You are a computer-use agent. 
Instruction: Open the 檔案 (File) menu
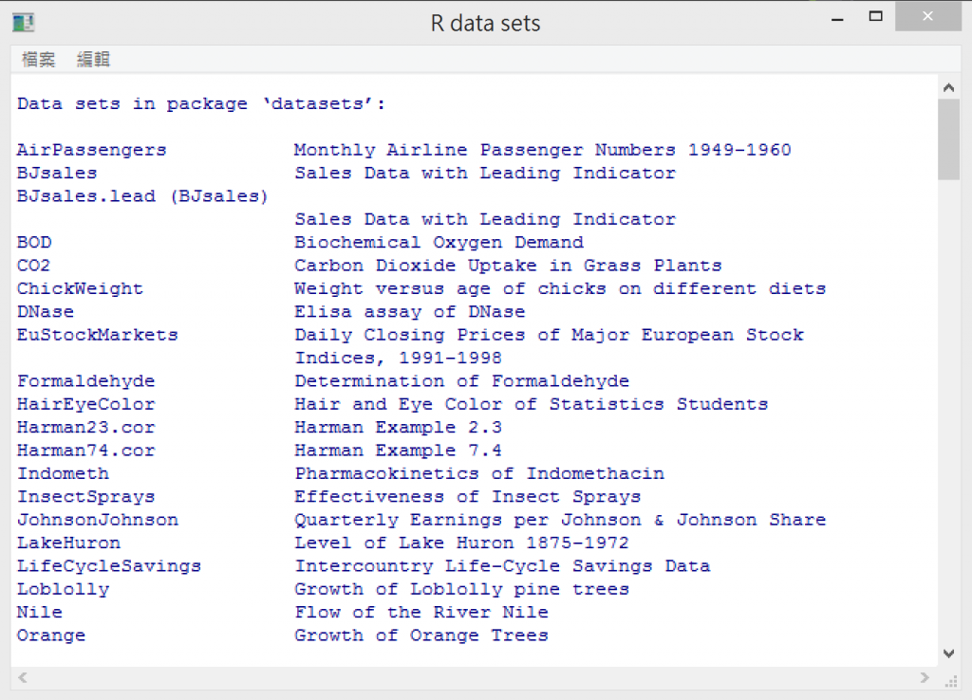pos(38,60)
